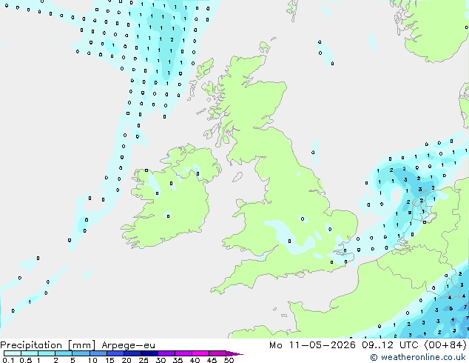Image resolution: width=469 pixels, height=363 pixels.
Task: Click the 10–15 mm legend swatch
Action: pyautogui.click(x=98, y=353)
